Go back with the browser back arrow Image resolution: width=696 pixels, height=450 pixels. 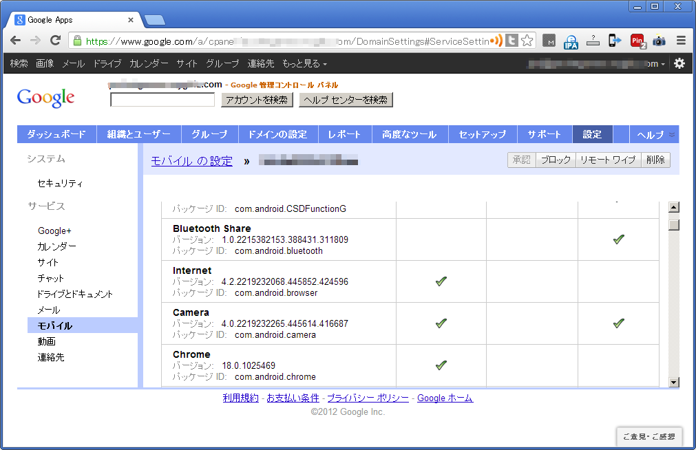[x=16, y=41]
